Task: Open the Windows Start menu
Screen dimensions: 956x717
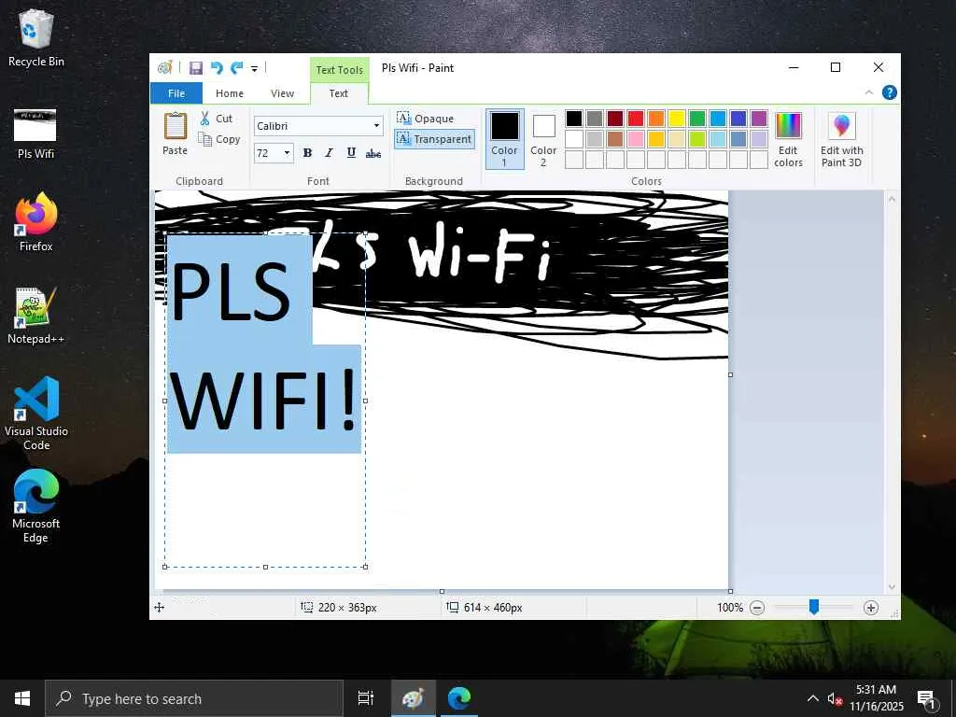Action: 22,698
